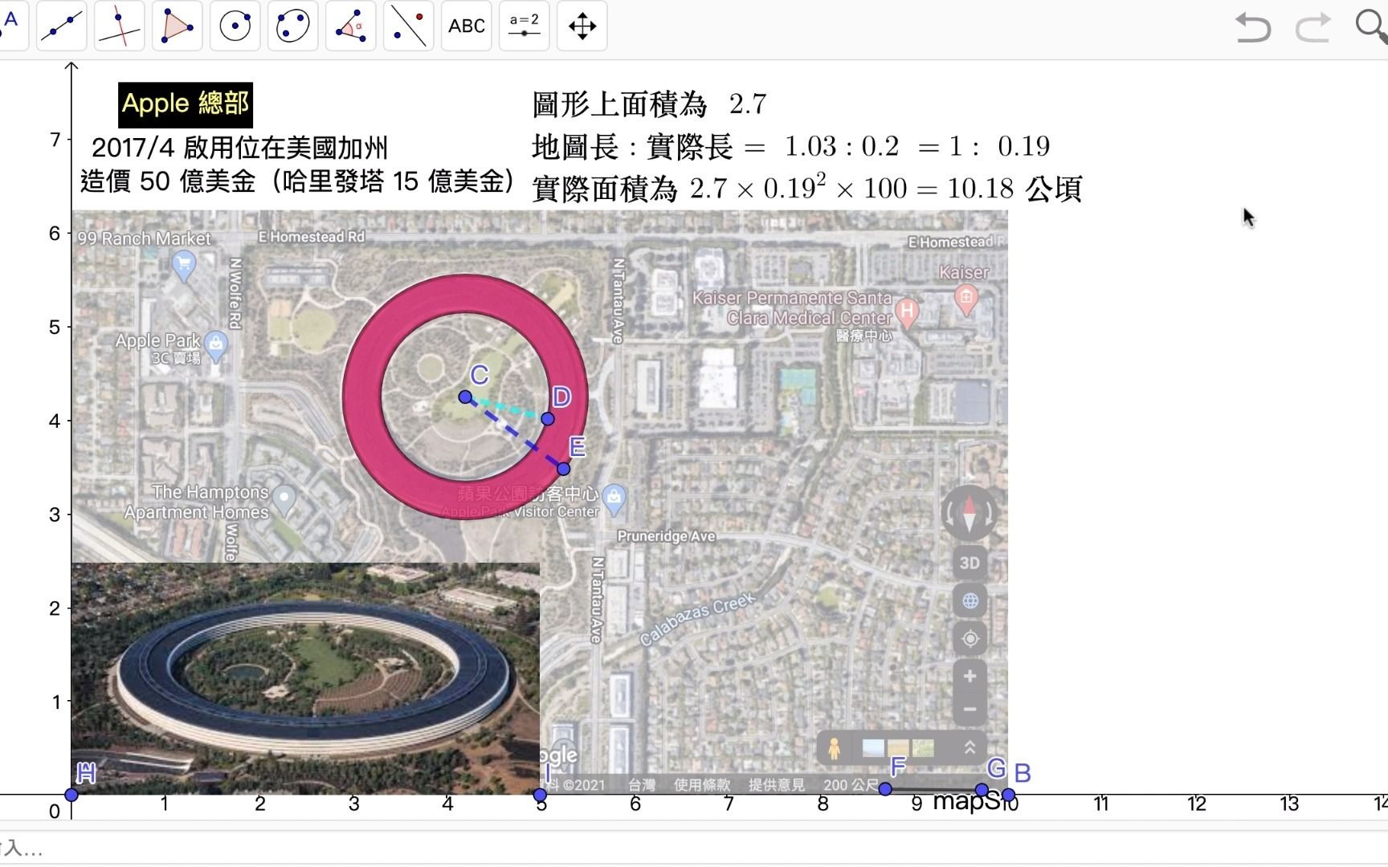The height and width of the screenshot is (867, 1388).
Task: Click the map compass icon
Action: coord(970,514)
